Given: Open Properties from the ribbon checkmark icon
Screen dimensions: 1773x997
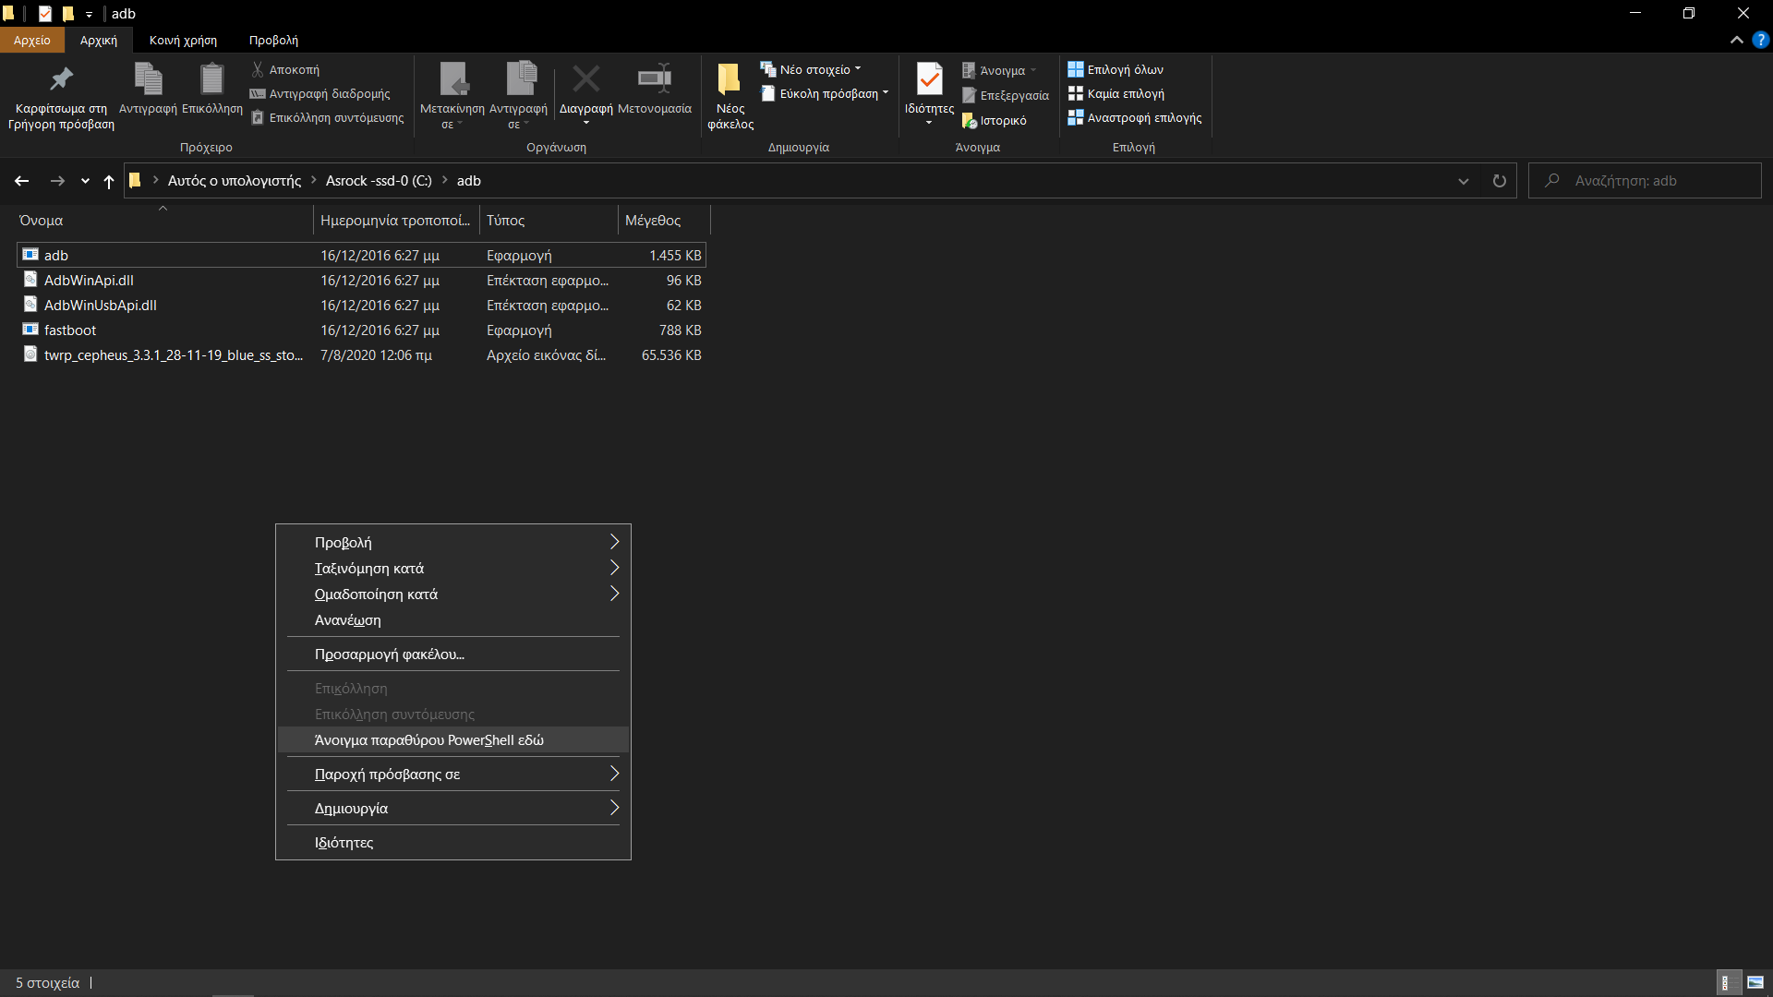Looking at the screenshot, I should click(929, 80).
